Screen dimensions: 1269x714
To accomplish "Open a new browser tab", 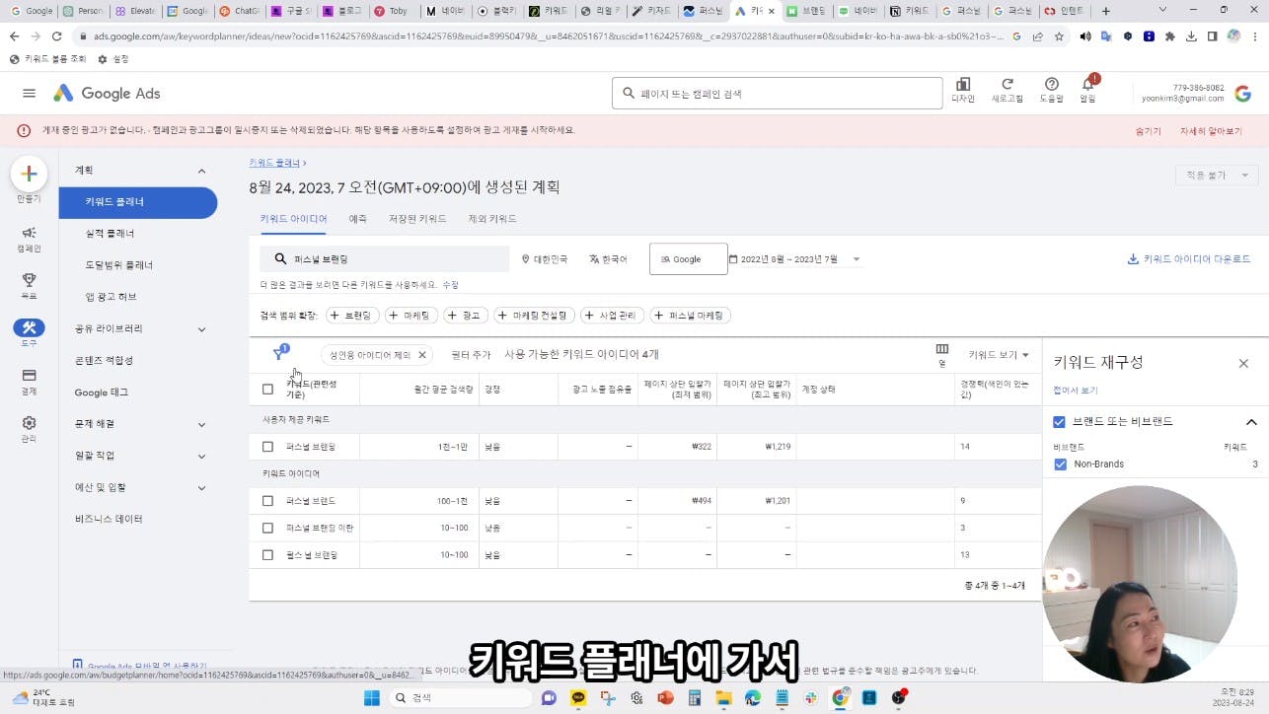I will [x=1105, y=12].
